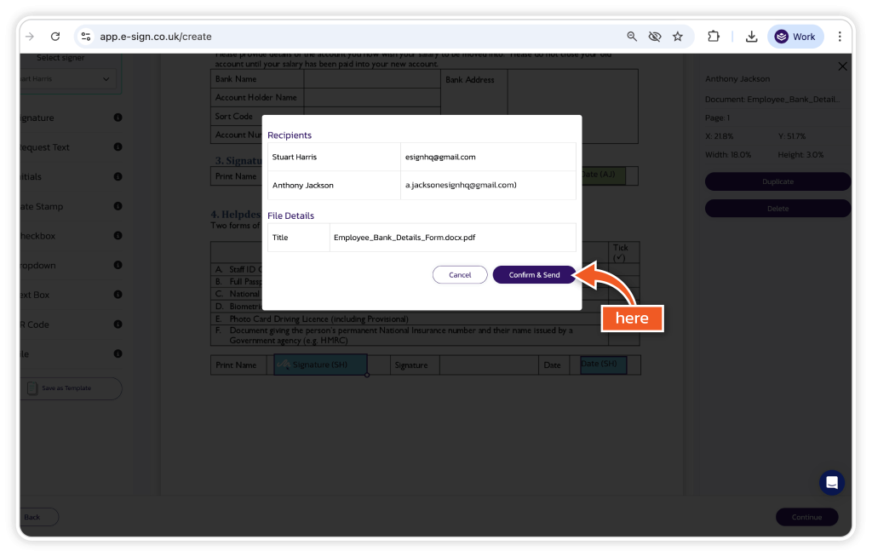
Task: Click the Duplicate button in the properties panel
Action: 777,181
